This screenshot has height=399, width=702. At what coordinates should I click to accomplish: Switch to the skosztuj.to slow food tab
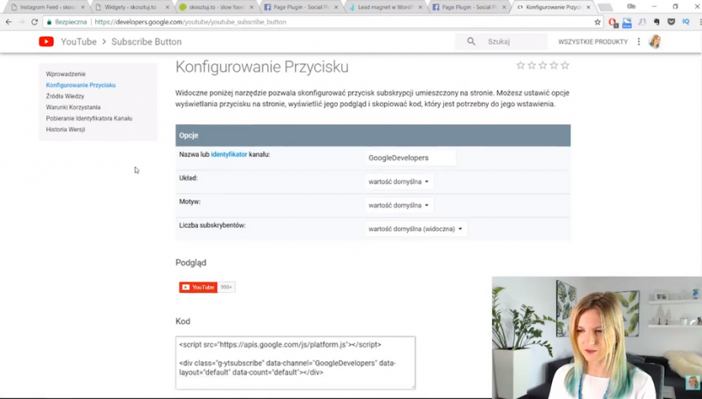[217, 7]
